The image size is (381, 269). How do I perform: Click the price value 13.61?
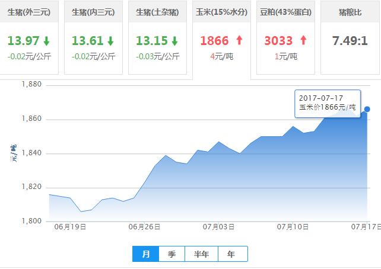click(x=87, y=40)
